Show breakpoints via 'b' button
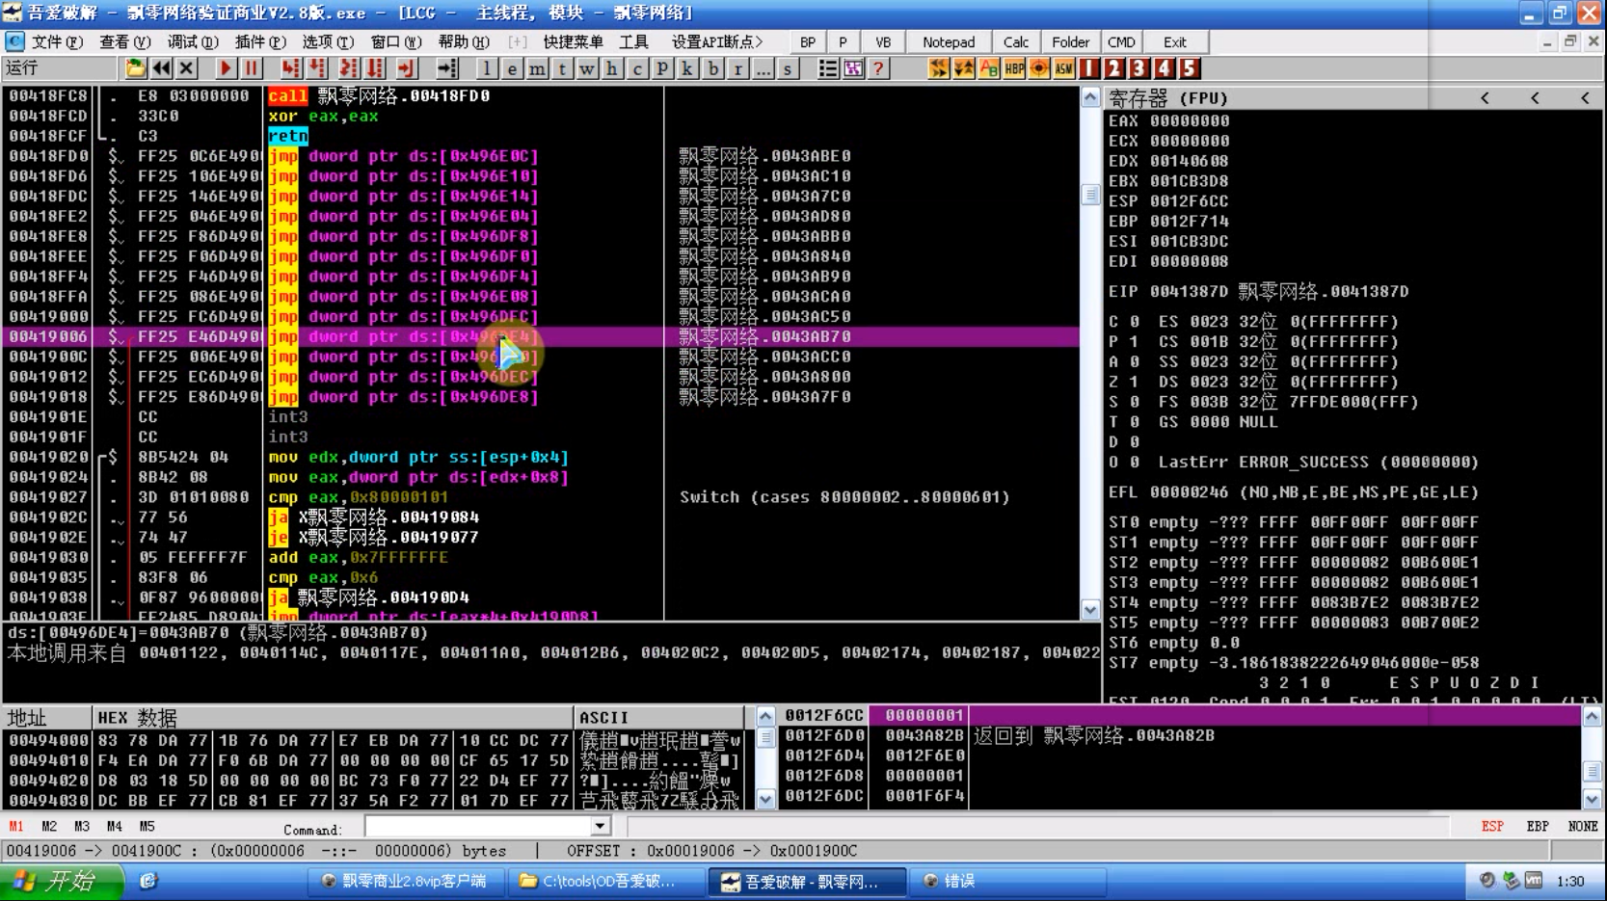The height and width of the screenshot is (901, 1607). coord(712,68)
